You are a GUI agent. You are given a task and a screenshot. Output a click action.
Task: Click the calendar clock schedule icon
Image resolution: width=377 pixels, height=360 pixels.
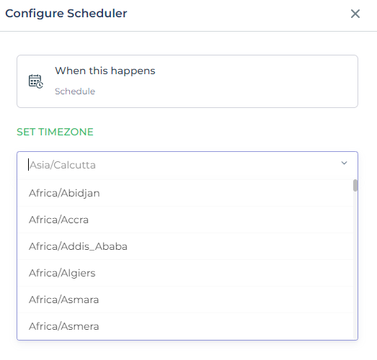pos(36,81)
